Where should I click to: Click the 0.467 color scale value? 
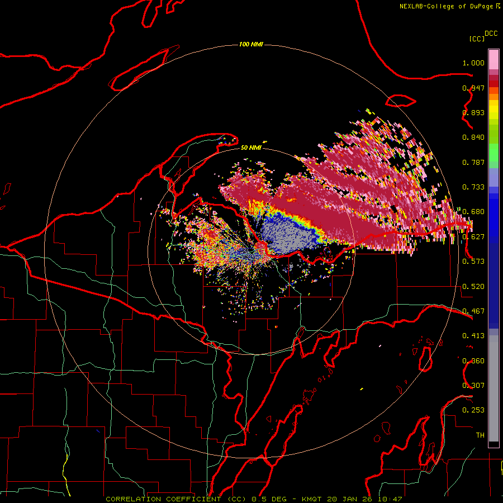pos(473,311)
